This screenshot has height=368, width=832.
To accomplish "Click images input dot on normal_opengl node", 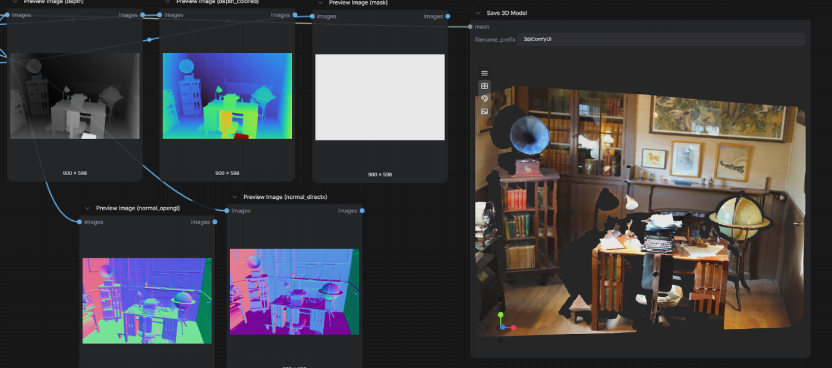I will point(80,222).
